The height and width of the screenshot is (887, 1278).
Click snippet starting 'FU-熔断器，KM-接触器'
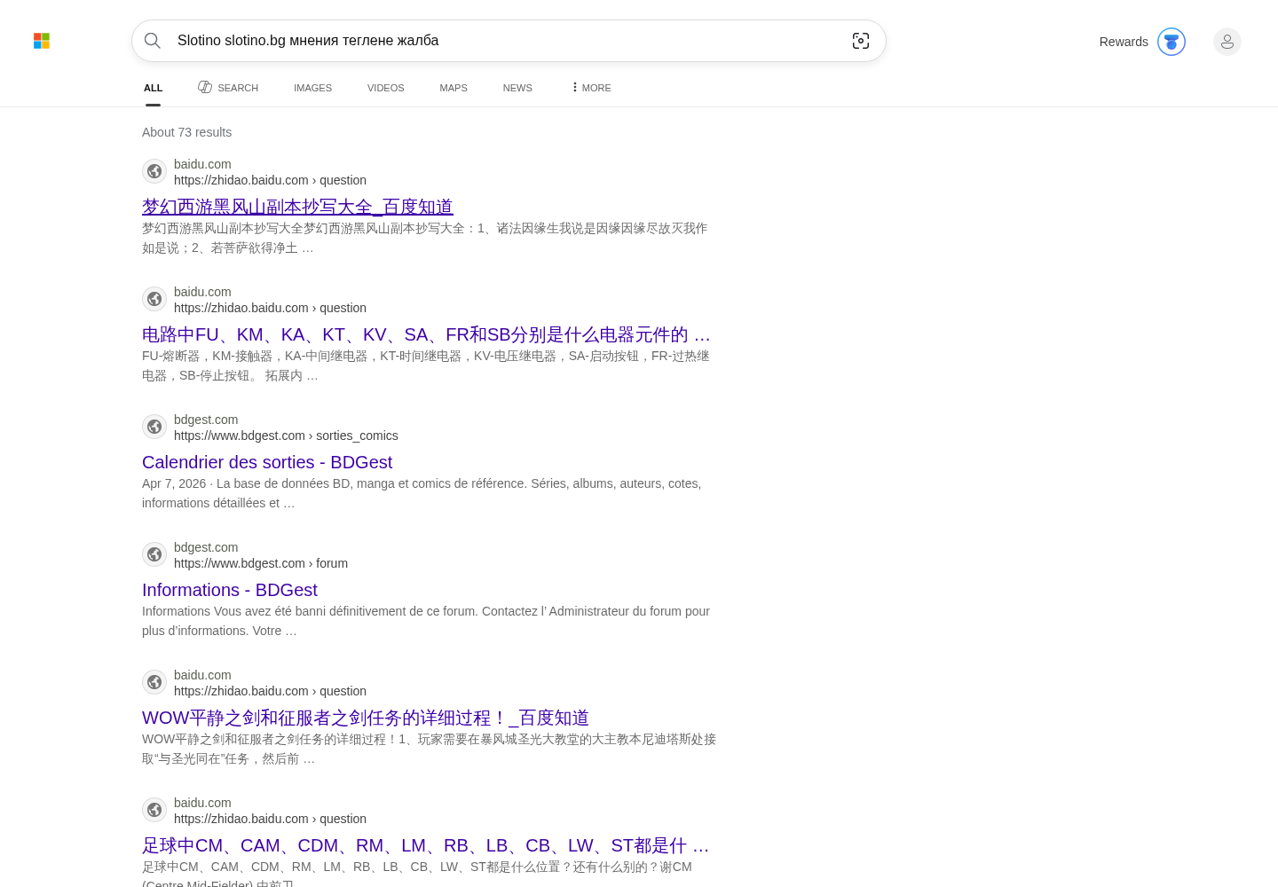coord(426,365)
